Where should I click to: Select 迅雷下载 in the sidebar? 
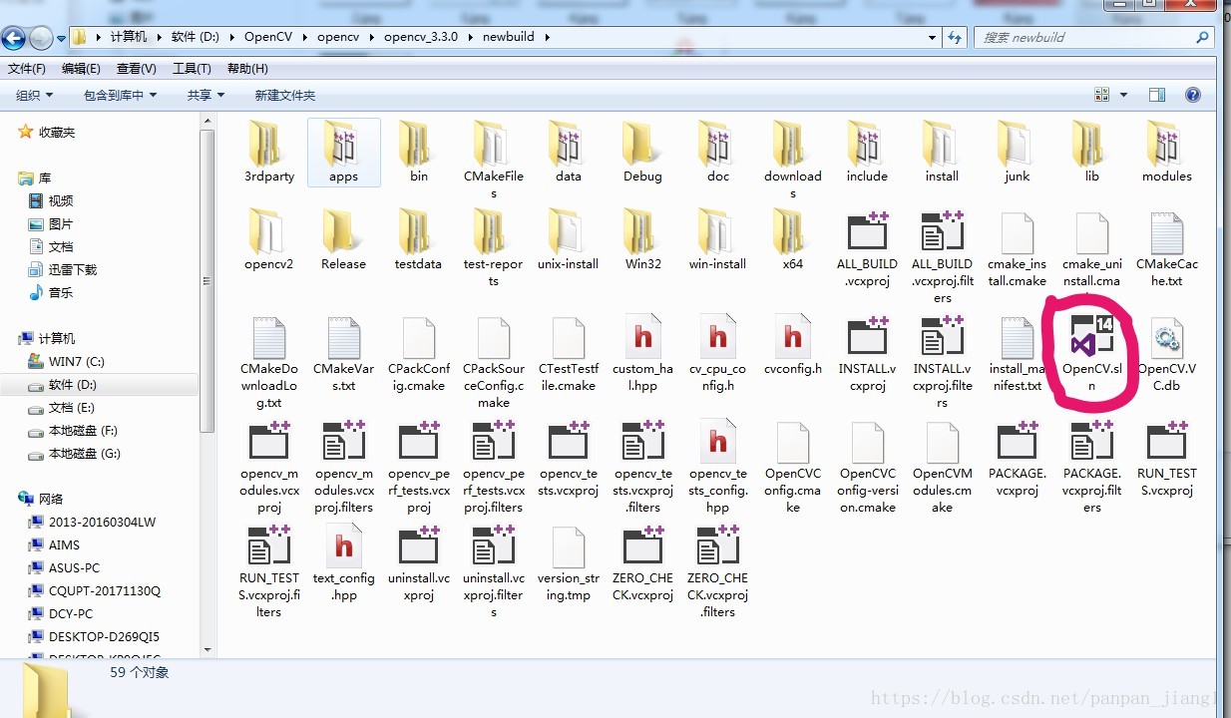tap(63, 269)
